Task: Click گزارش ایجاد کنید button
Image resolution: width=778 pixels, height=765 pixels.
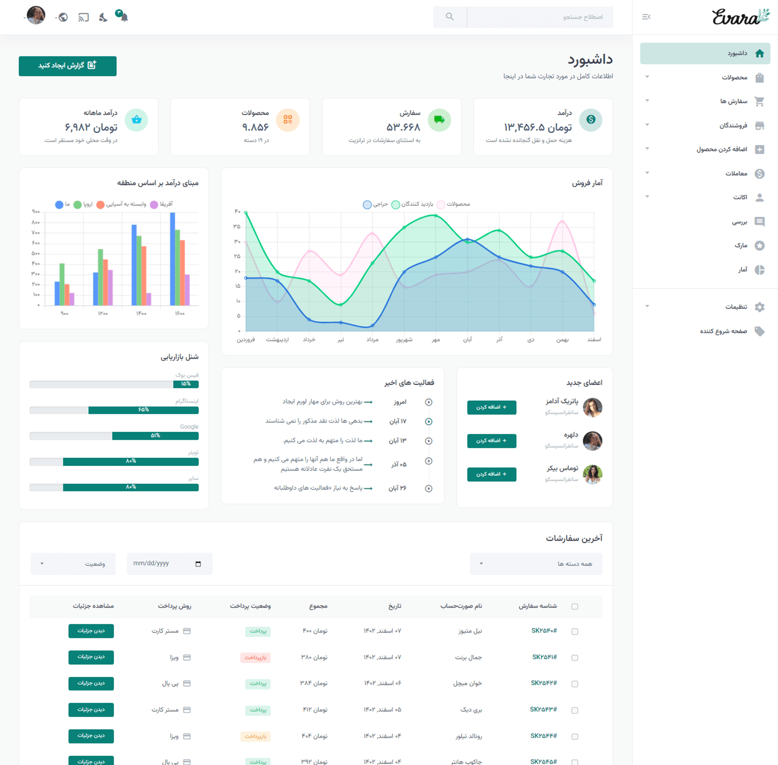Action: 67,66
